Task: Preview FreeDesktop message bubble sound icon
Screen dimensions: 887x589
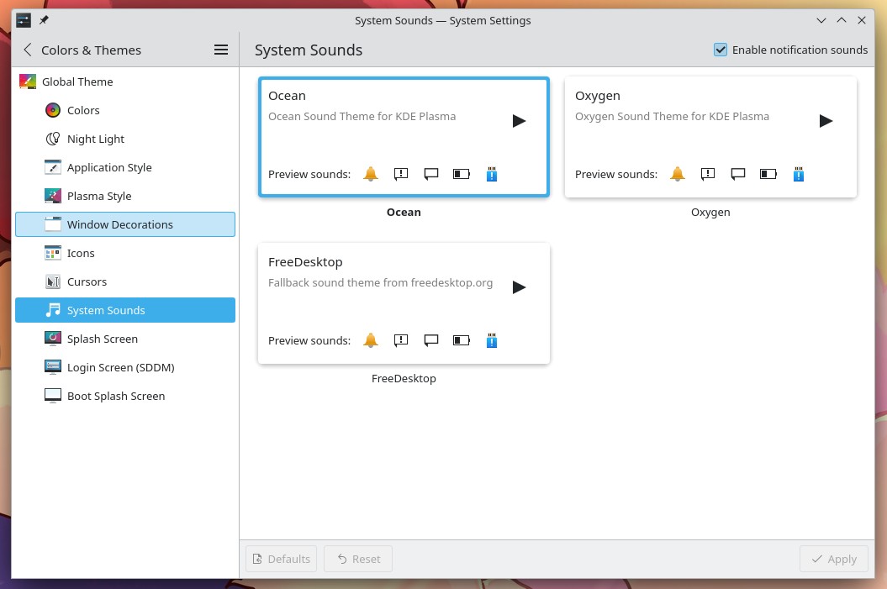Action: pyautogui.click(x=431, y=340)
